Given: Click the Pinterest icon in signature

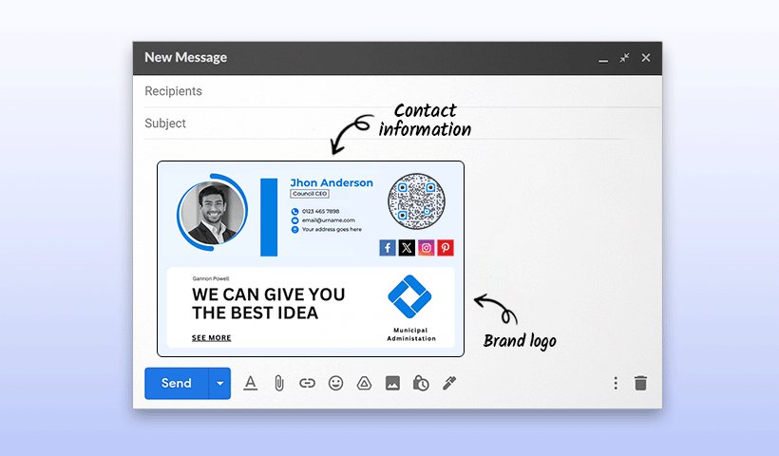Looking at the screenshot, I should pos(446,248).
